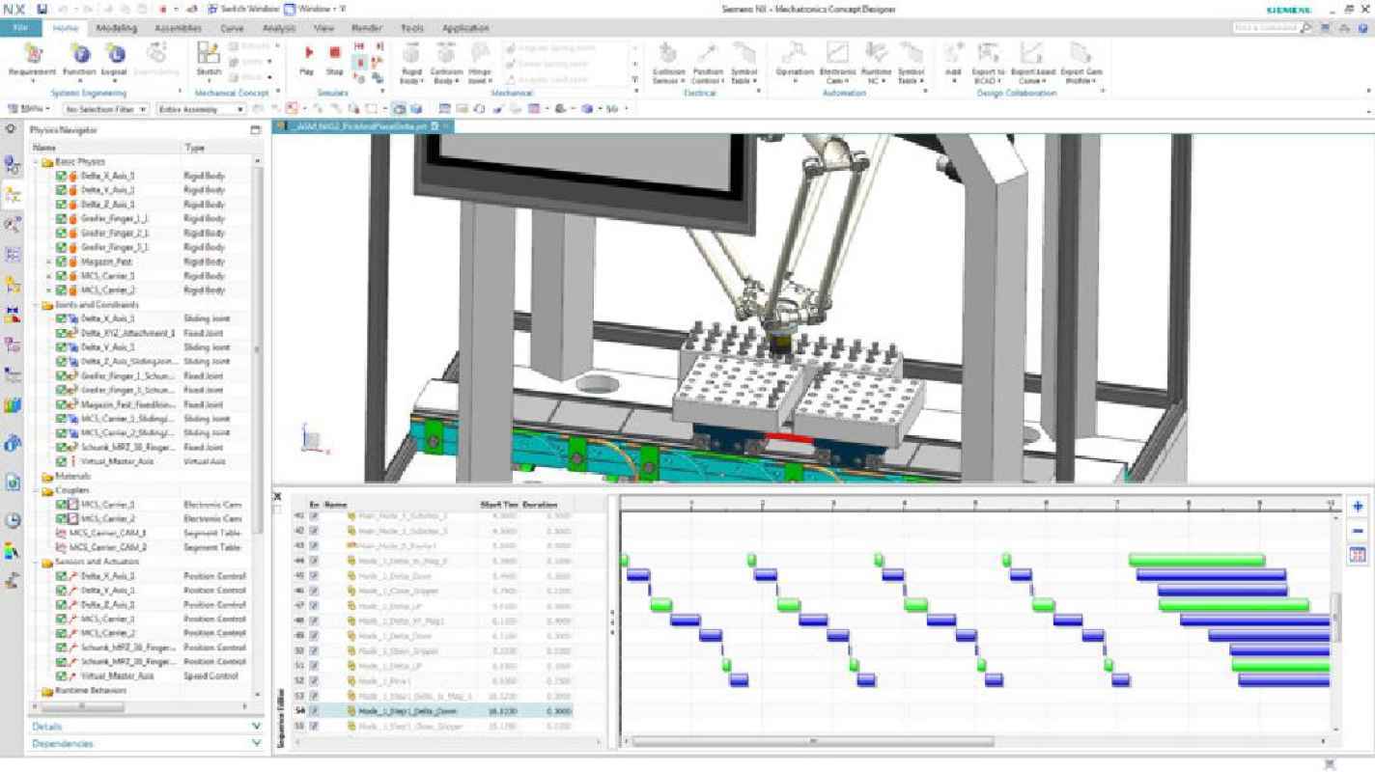Click the Export to ECAD icon
Screen dimensions: 1375x772
pyautogui.click(x=989, y=58)
